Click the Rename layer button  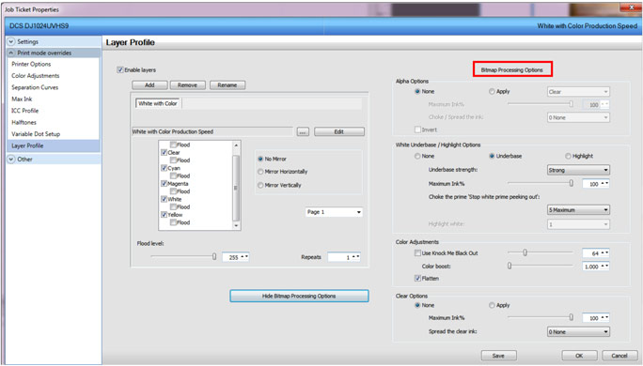[227, 85]
